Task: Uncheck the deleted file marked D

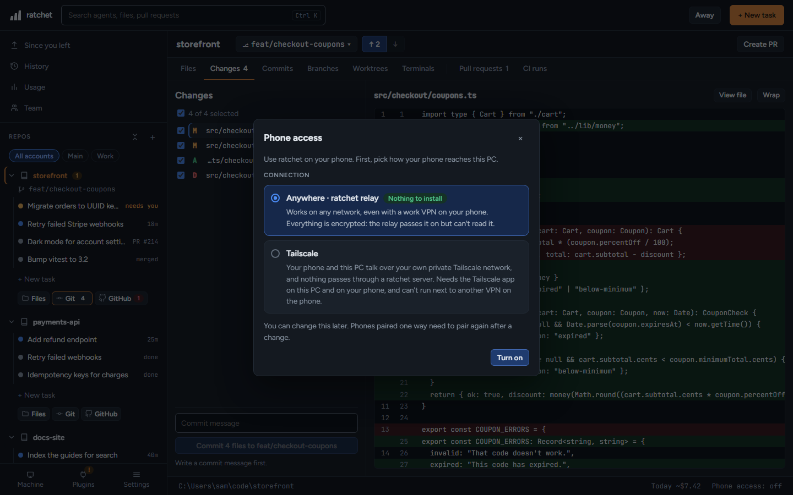Action: pyautogui.click(x=181, y=175)
